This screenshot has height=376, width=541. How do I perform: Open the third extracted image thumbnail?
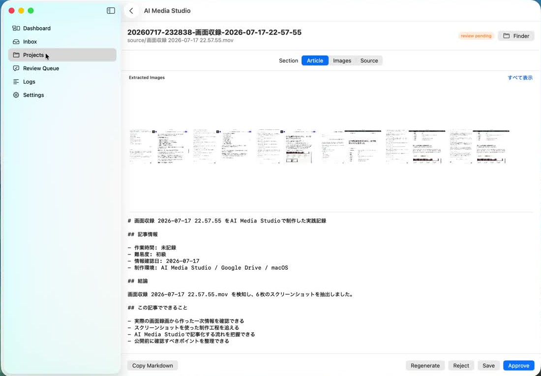[x=286, y=147]
